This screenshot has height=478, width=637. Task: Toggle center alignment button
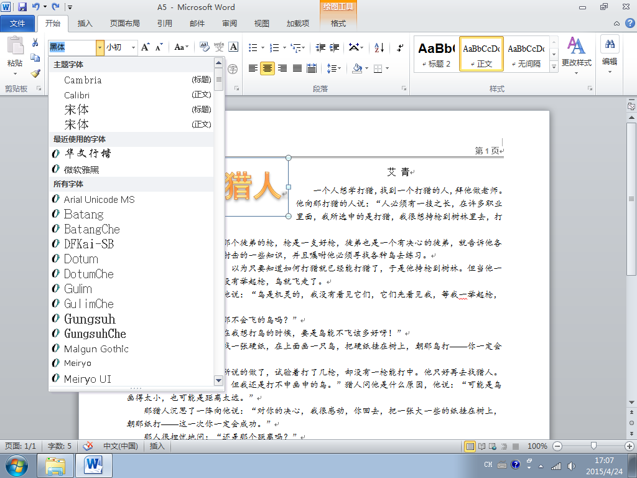pos(267,68)
